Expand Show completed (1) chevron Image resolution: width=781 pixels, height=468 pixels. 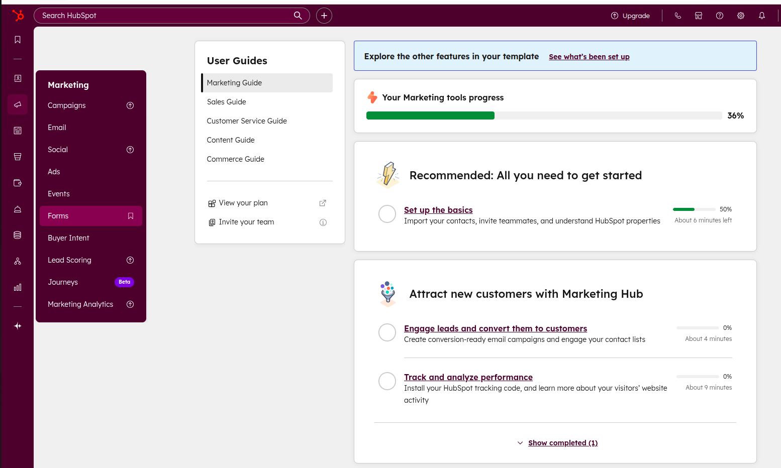pyautogui.click(x=520, y=443)
